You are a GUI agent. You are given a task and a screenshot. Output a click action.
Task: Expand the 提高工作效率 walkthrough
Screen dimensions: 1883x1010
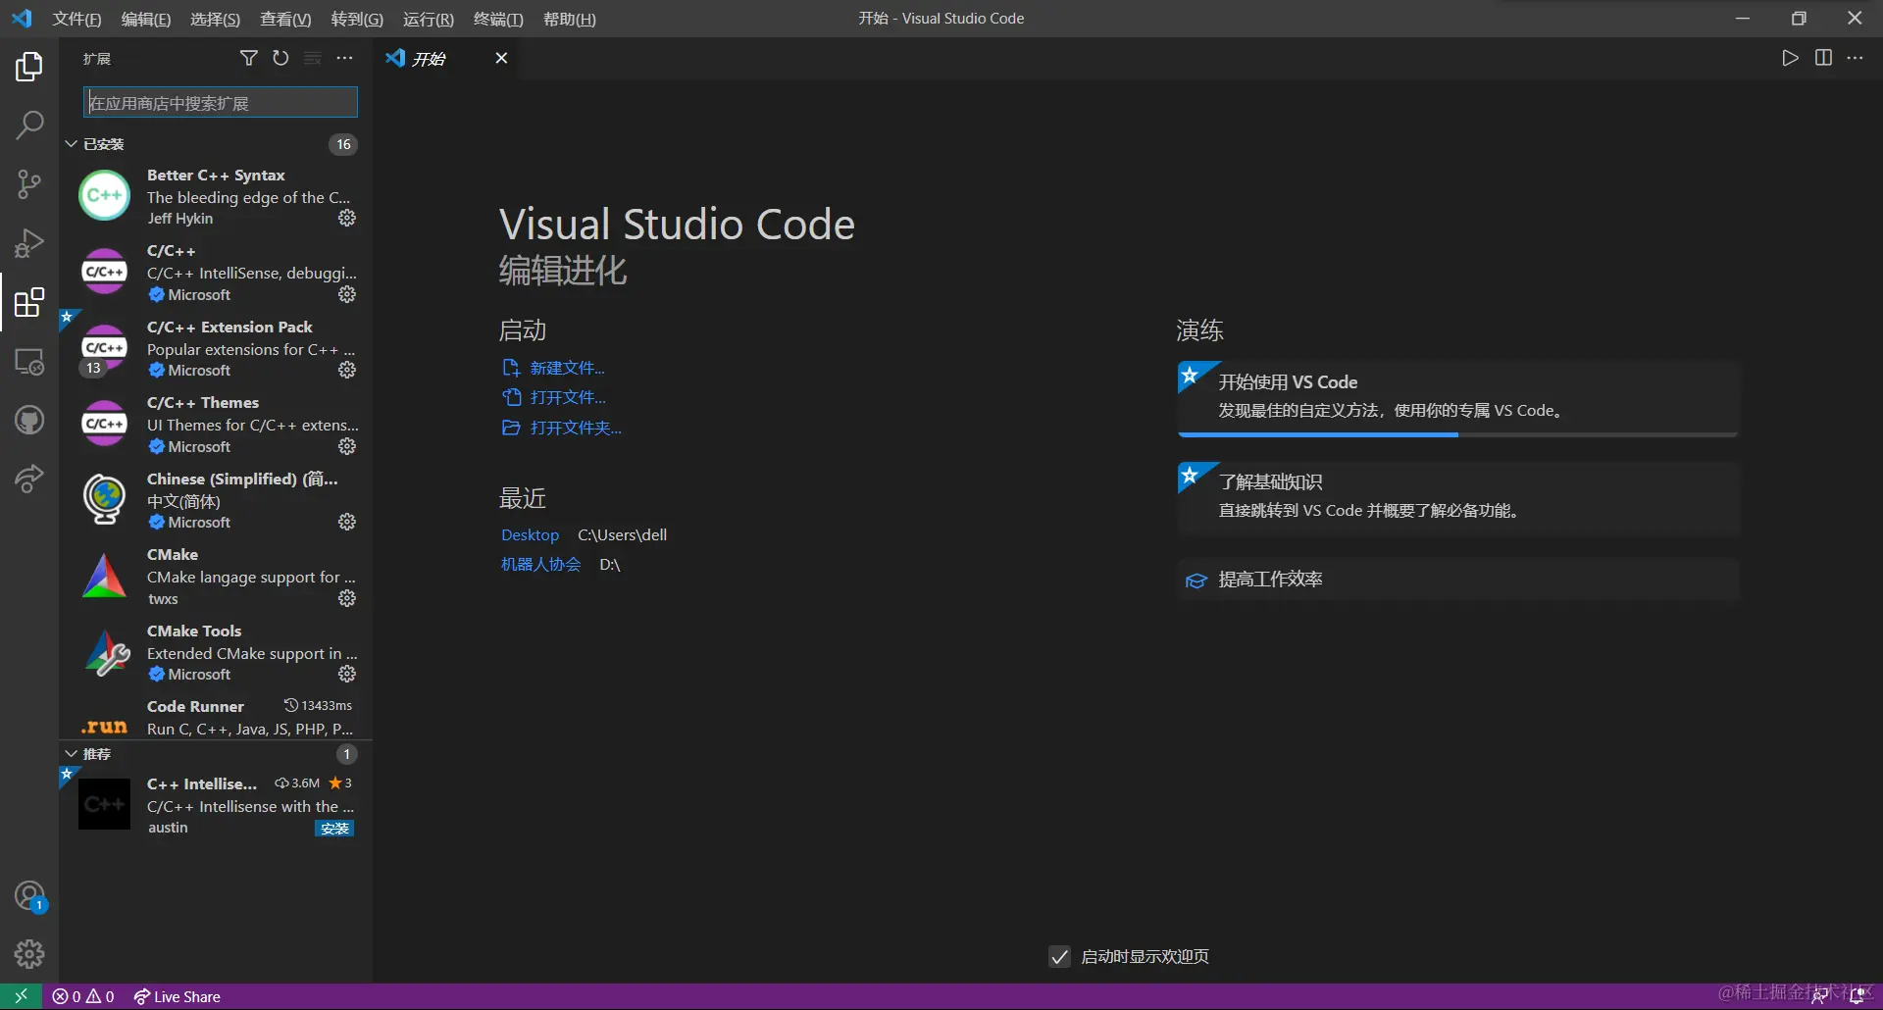1458,580
